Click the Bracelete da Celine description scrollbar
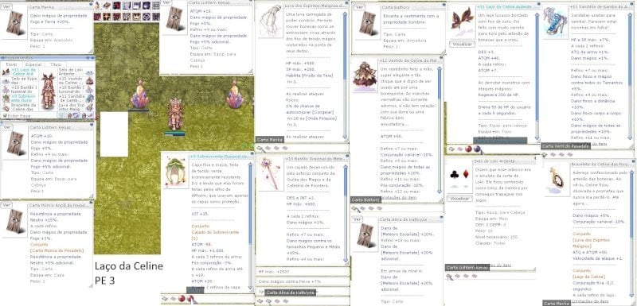This screenshot has width=637, height=306. (x=631, y=233)
